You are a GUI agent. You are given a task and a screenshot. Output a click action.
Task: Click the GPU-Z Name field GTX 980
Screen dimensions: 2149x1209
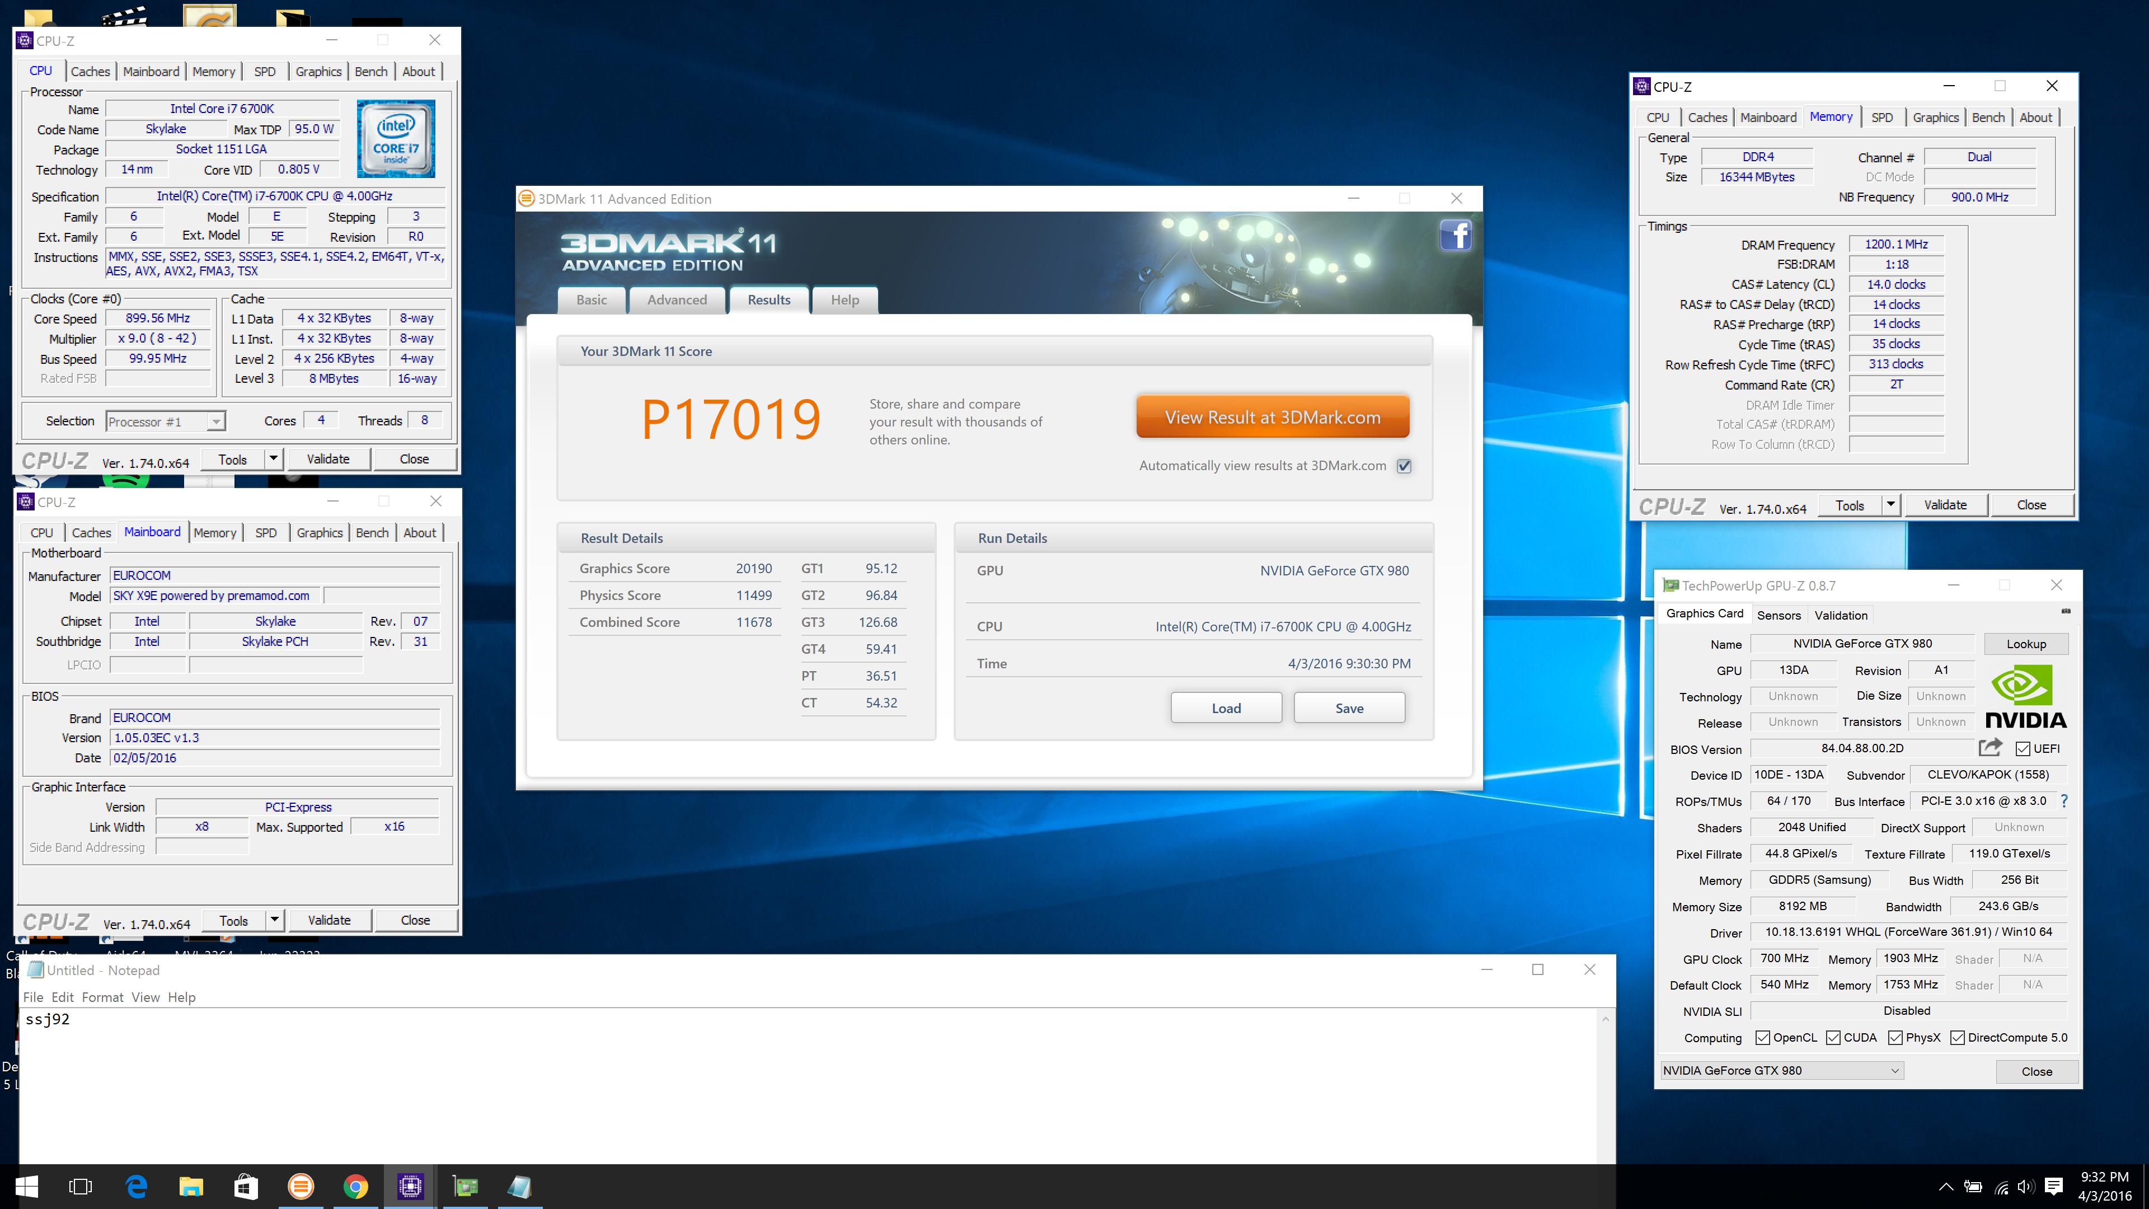click(x=1862, y=643)
